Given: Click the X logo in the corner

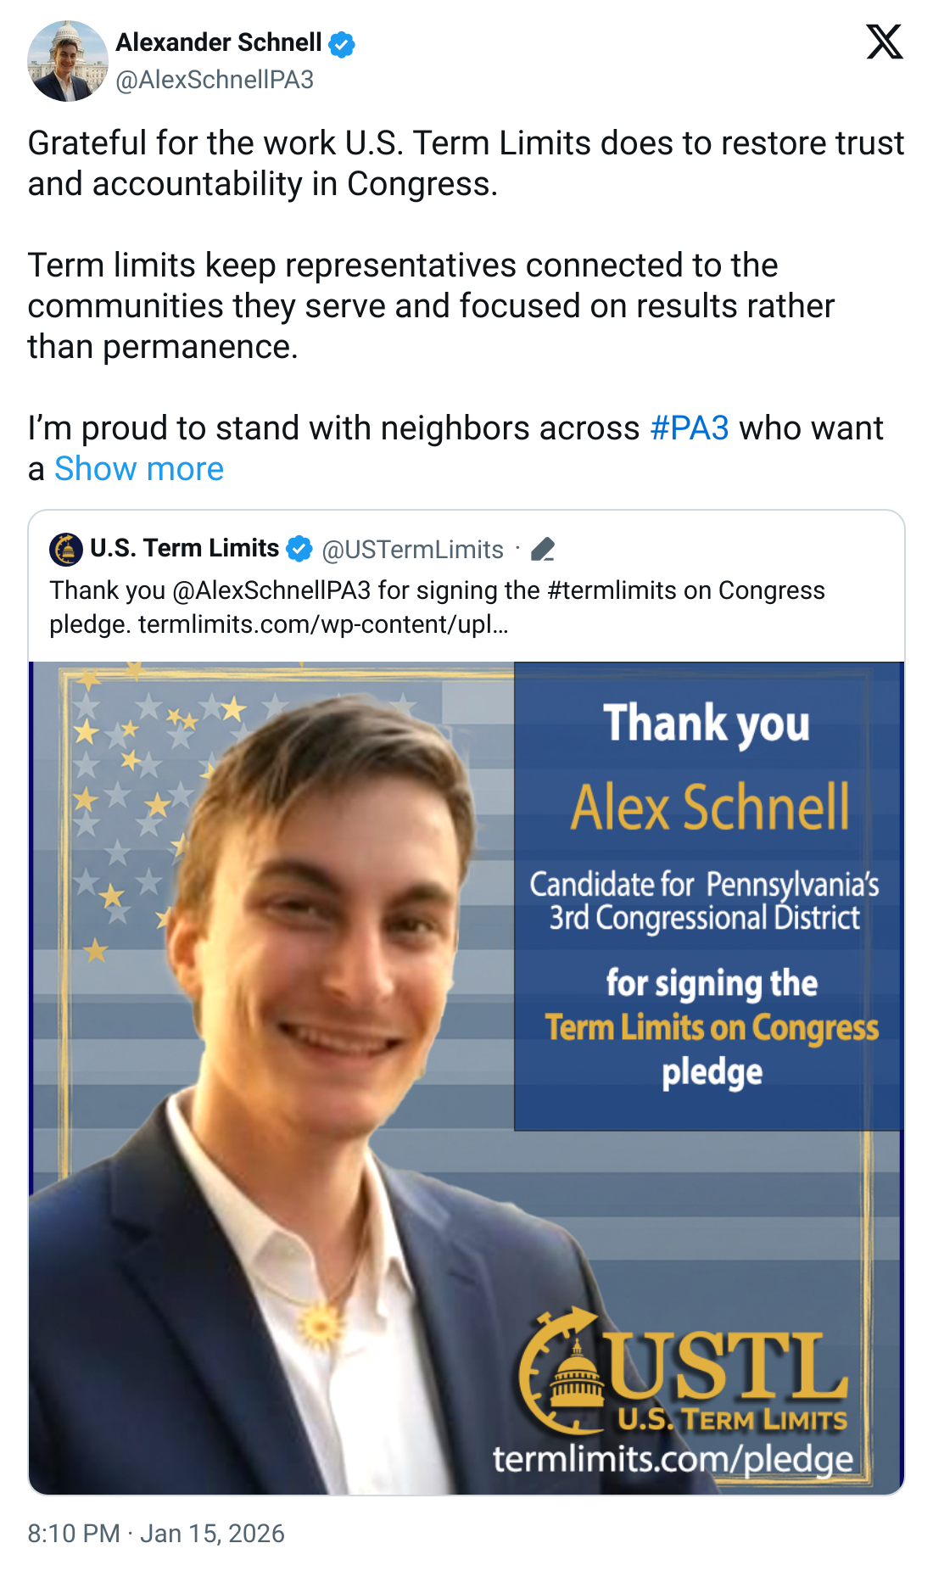Looking at the screenshot, I should pos(886,41).
